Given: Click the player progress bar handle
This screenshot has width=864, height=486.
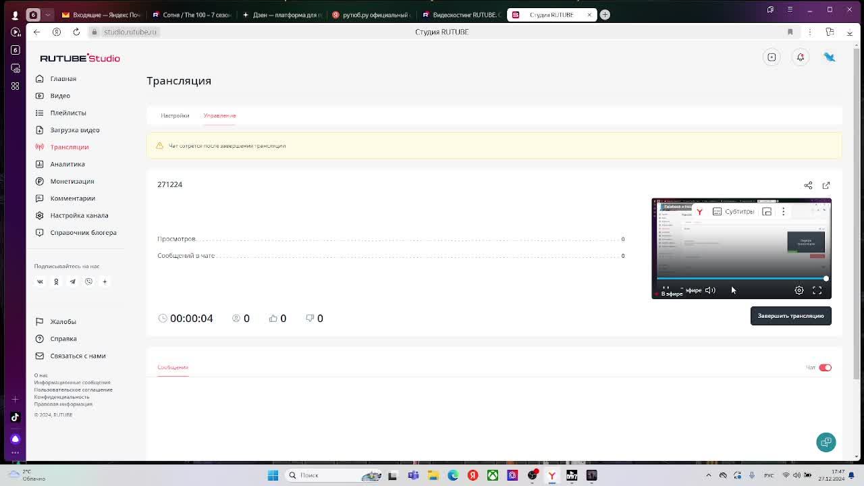Looking at the screenshot, I should (826, 278).
